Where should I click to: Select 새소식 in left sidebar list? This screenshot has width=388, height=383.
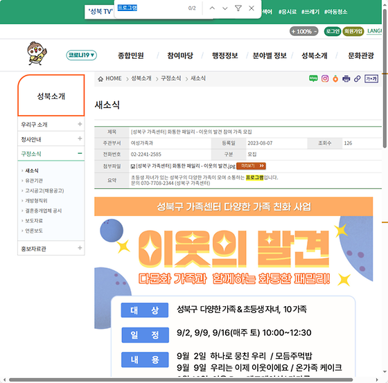click(x=32, y=170)
